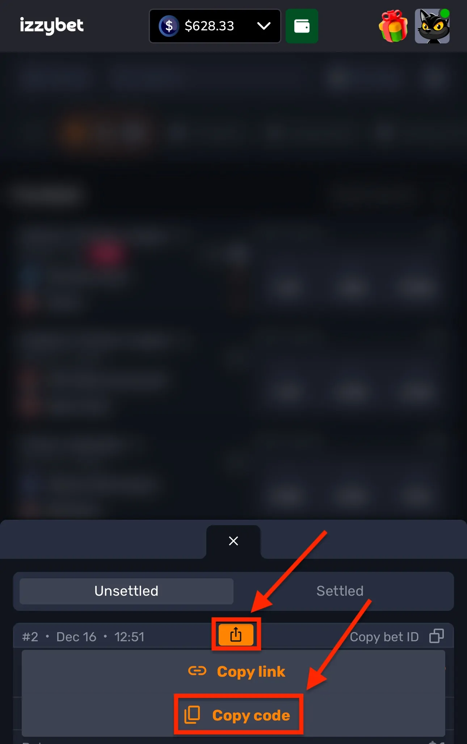Open the green wallet deposit button
The height and width of the screenshot is (744, 467).
pyautogui.click(x=302, y=26)
